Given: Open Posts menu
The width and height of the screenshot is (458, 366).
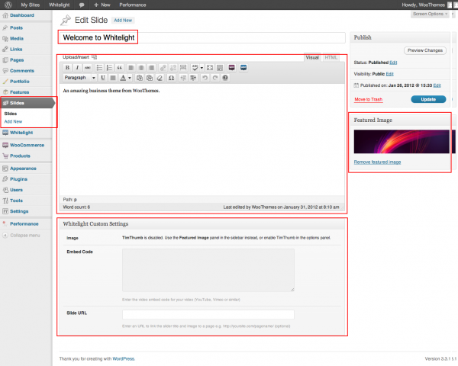Looking at the screenshot, I should pos(16,27).
